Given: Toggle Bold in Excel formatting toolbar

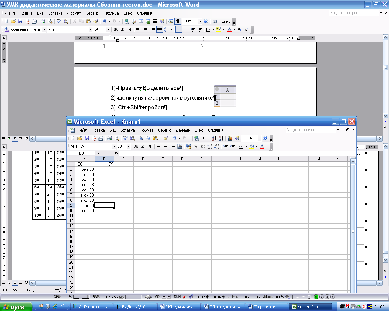Looking at the screenshot, I should [136, 146].
